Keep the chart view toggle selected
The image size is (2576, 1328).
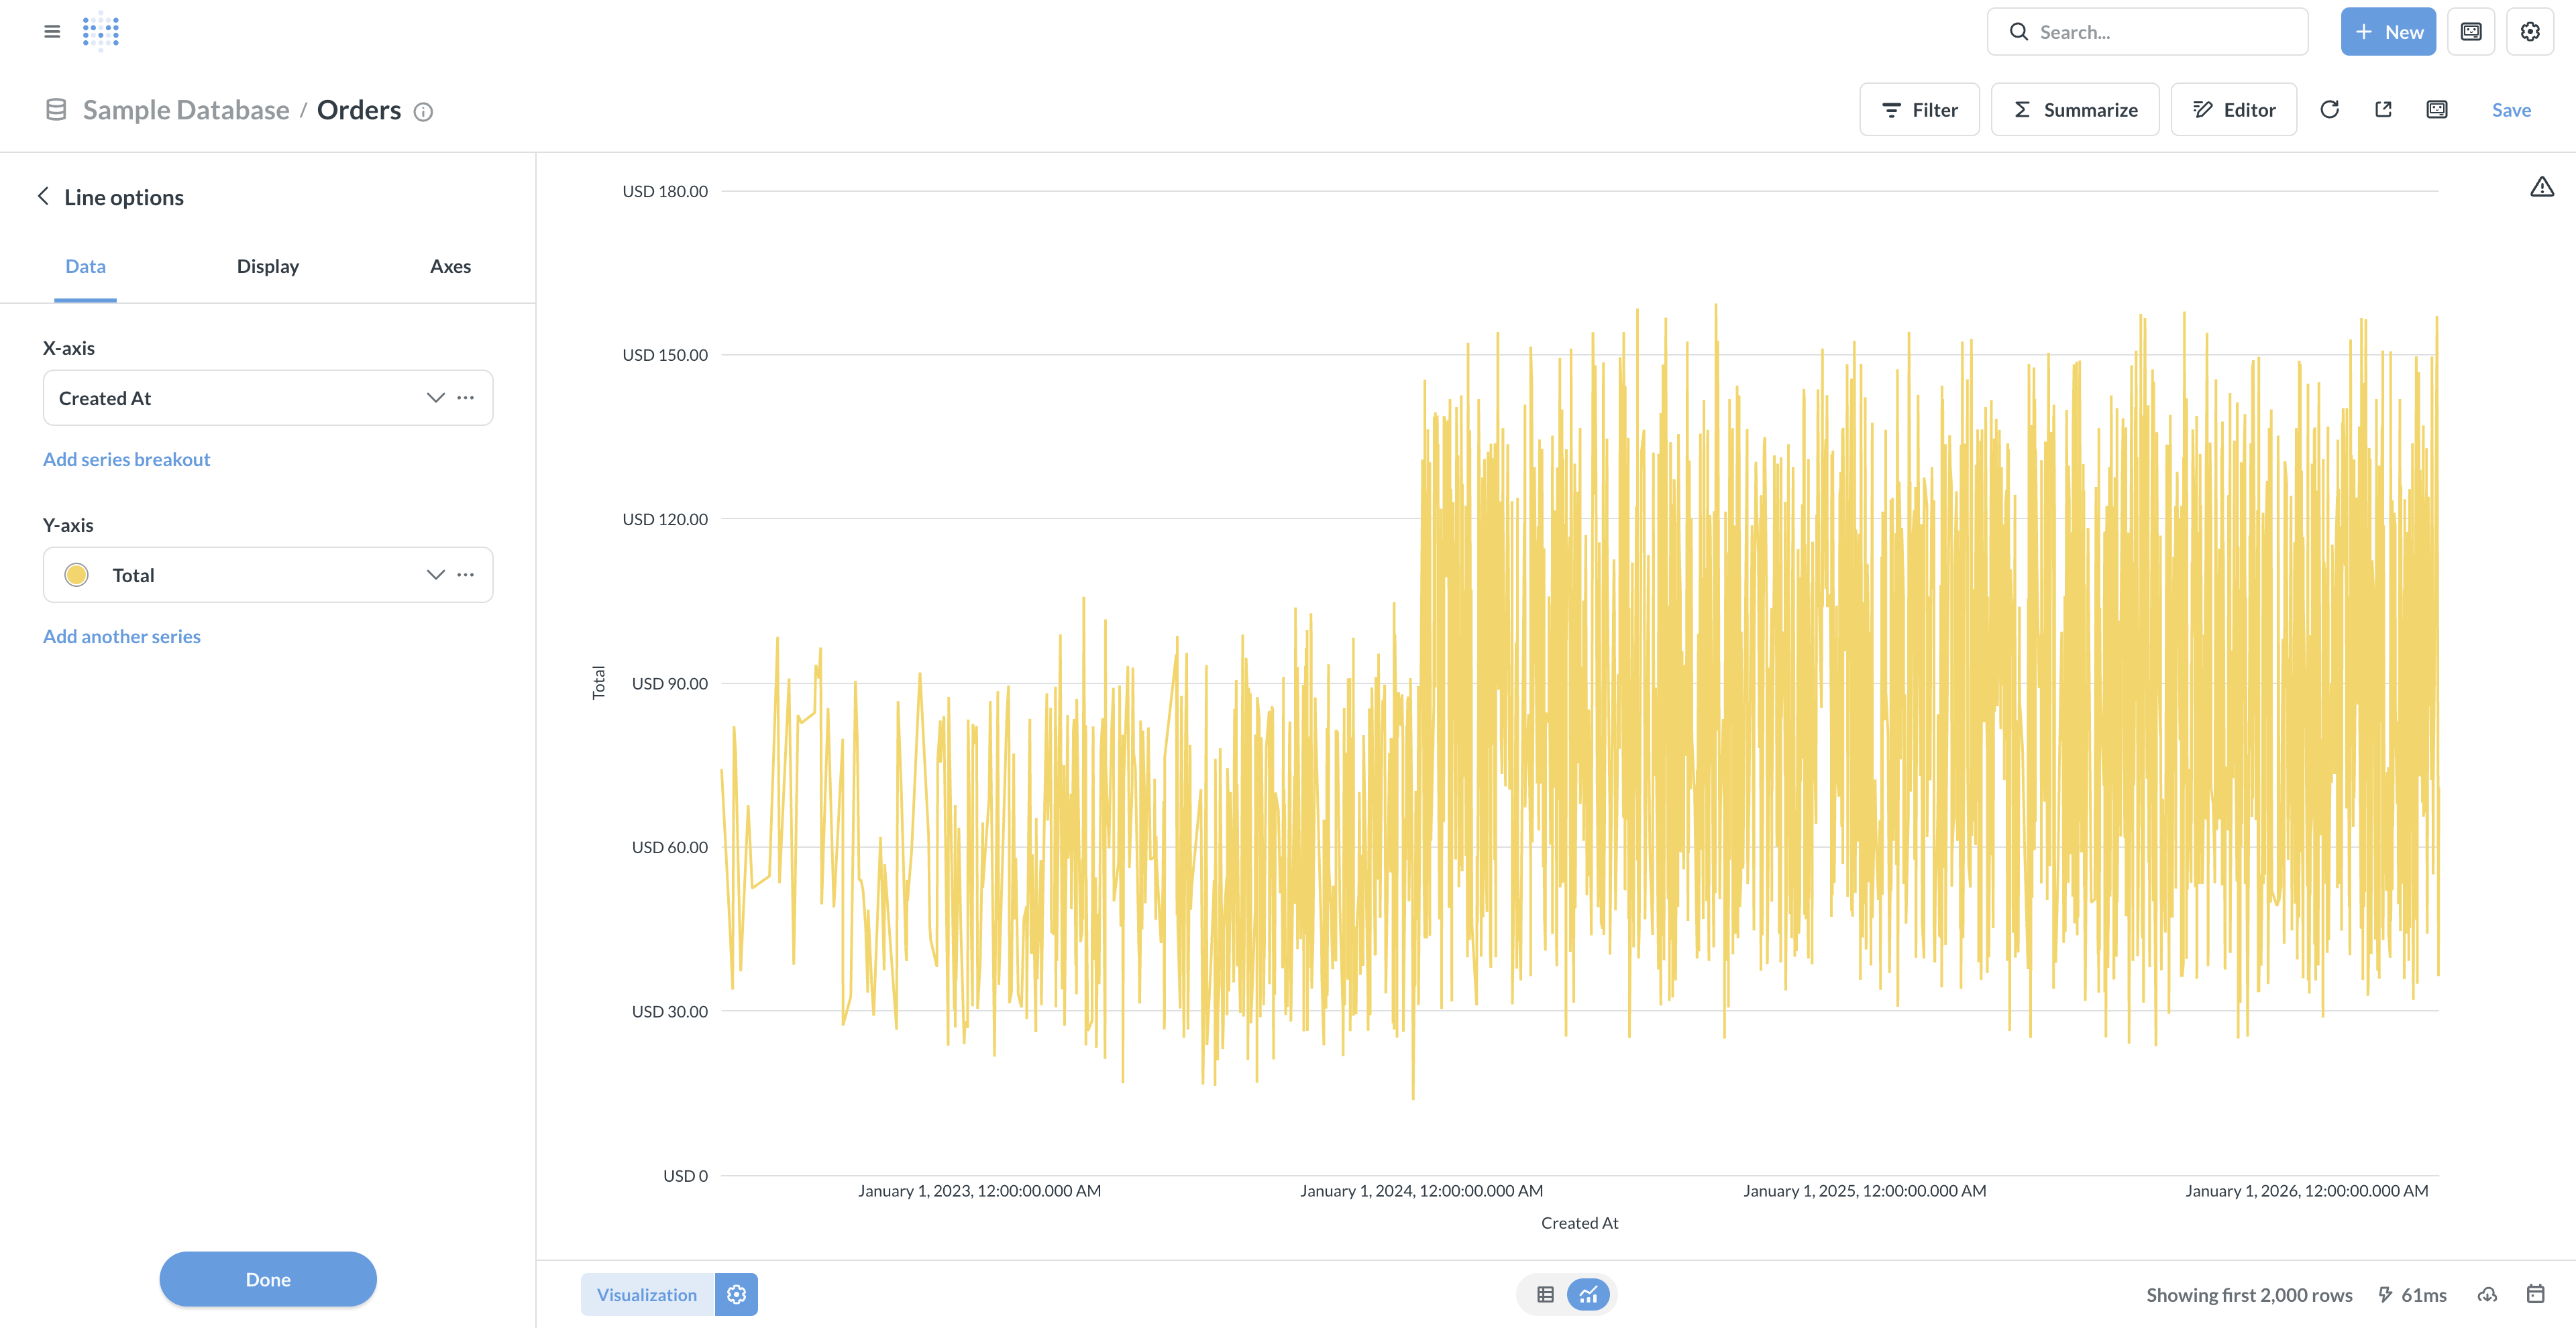1588,1294
